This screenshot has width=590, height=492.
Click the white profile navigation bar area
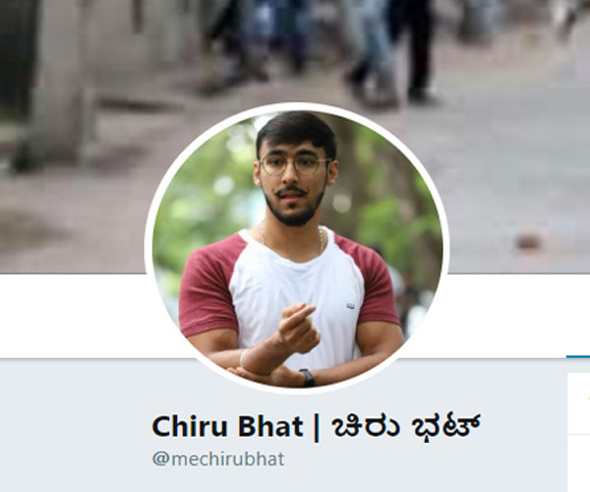pos(76,316)
